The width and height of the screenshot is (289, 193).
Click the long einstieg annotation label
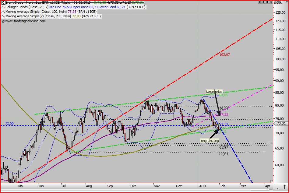point(210,140)
